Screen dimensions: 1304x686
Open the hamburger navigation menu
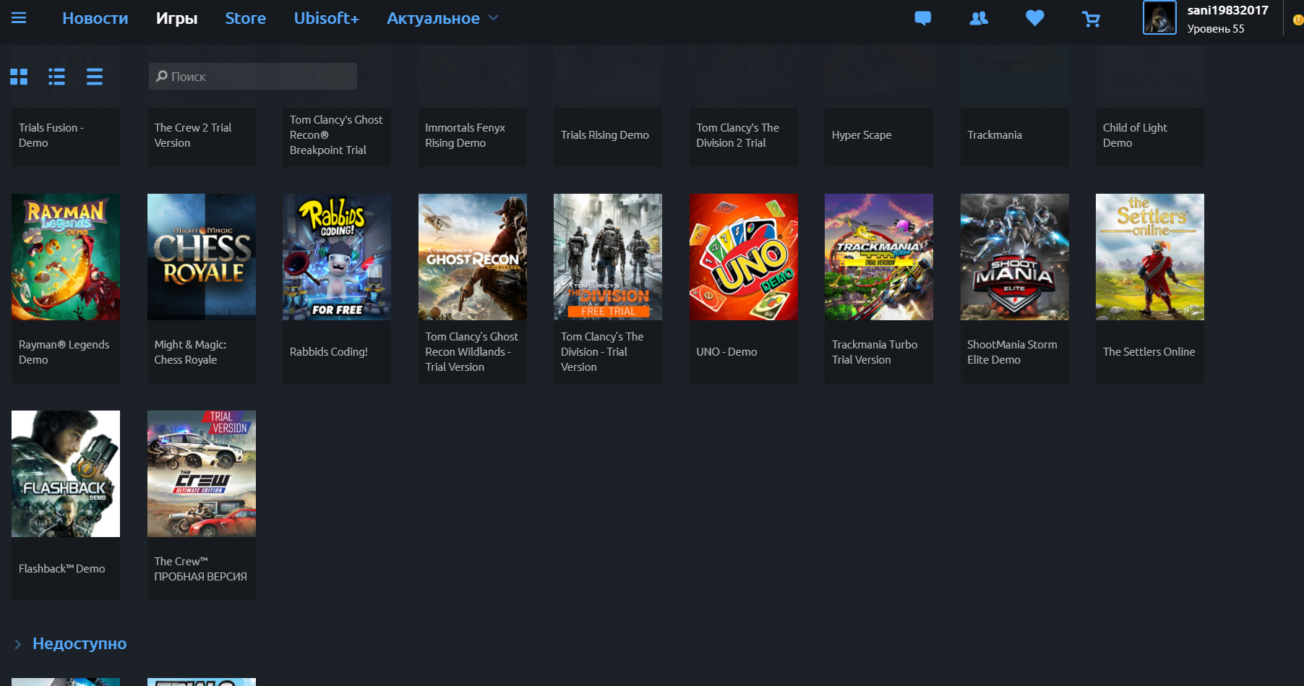[x=20, y=19]
